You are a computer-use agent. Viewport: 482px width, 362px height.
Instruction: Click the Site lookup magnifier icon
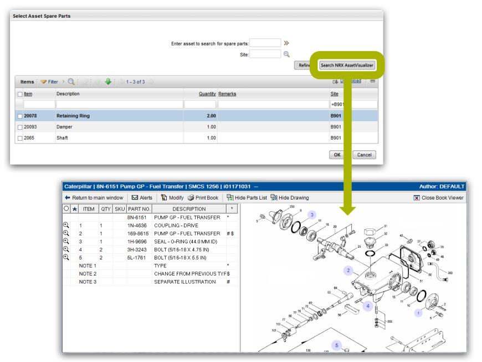click(x=286, y=54)
